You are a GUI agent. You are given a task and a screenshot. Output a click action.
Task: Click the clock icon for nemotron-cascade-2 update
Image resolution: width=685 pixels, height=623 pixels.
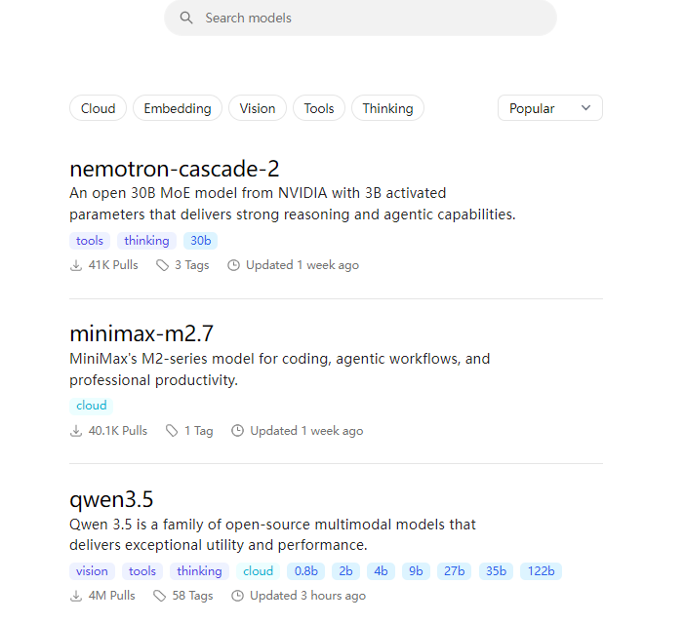click(x=233, y=265)
